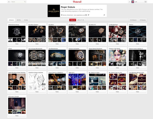Open the notifications speech-bubble icon
This screenshot has width=153, height=119.
click(x=146, y=2)
